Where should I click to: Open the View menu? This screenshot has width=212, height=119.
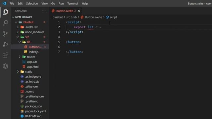(x=44, y=4)
